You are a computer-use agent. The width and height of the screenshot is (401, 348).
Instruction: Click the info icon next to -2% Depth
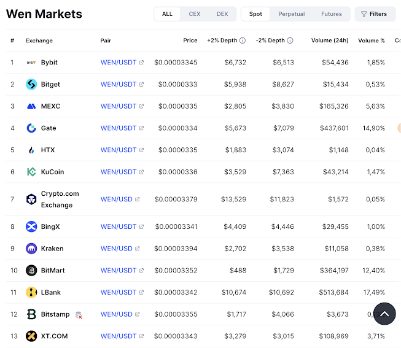pos(290,41)
